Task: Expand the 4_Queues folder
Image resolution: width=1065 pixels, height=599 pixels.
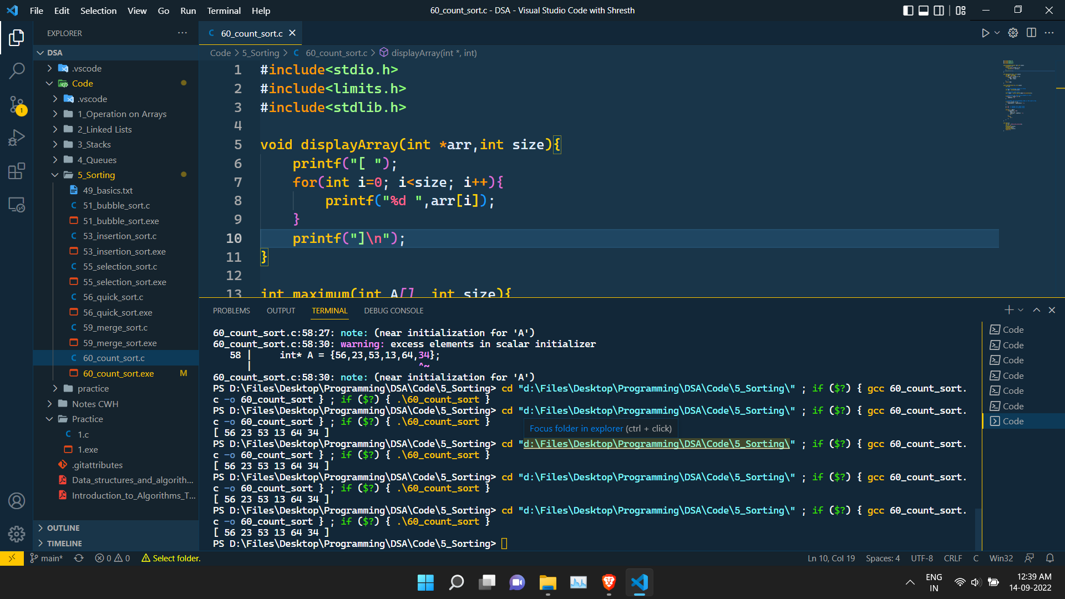Action: tap(55, 160)
